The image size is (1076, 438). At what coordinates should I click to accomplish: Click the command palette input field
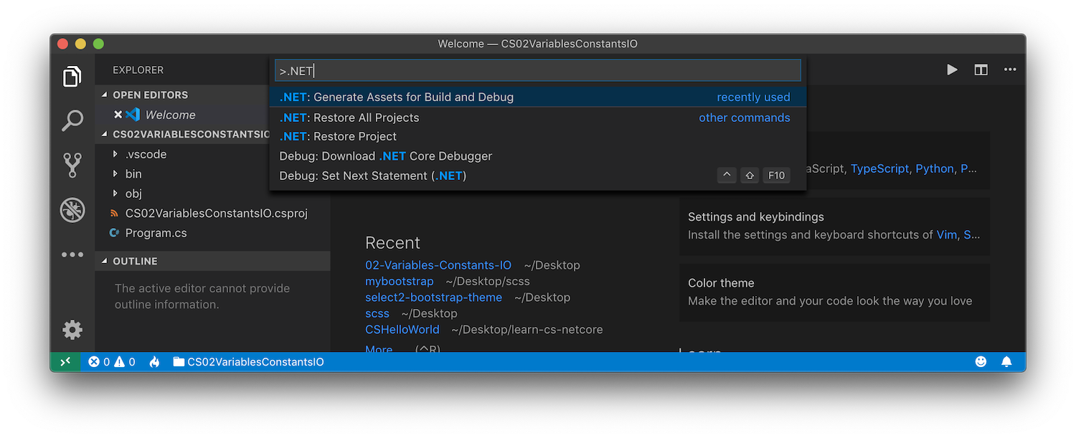(537, 70)
